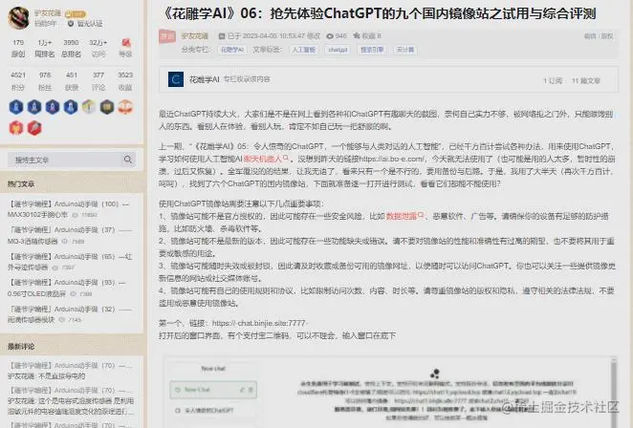
Task: Open the 花雕学AI column title link
Action: point(205,79)
